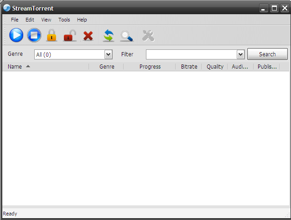291x220 pixels.
Task: Open the View menu
Action: 46,20
